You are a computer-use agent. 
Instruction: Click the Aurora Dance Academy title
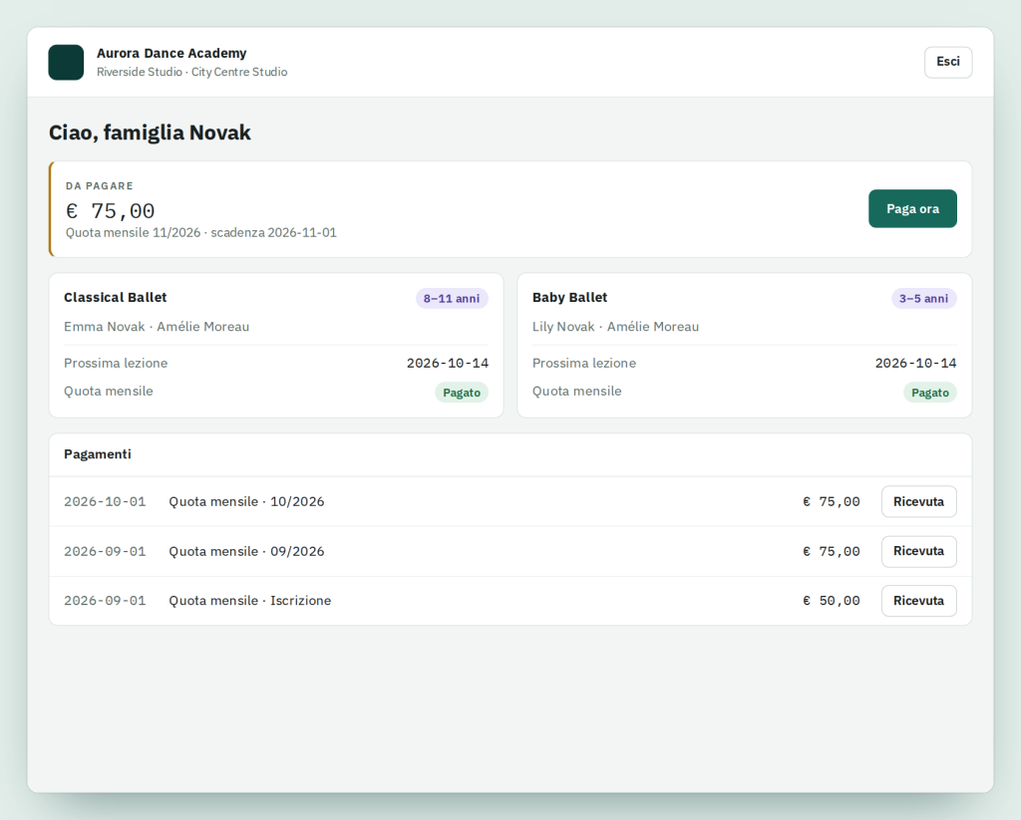tap(171, 54)
